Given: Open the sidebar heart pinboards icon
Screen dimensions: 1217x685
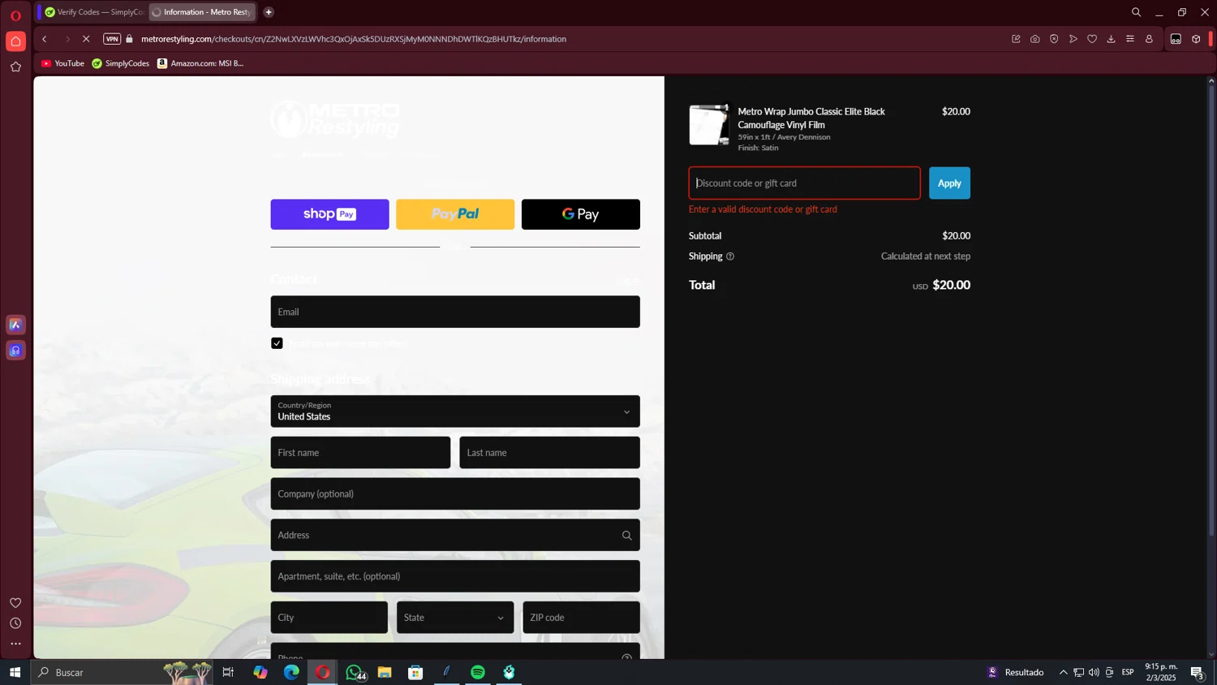Looking at the screenshot, I should coord(15,602).
